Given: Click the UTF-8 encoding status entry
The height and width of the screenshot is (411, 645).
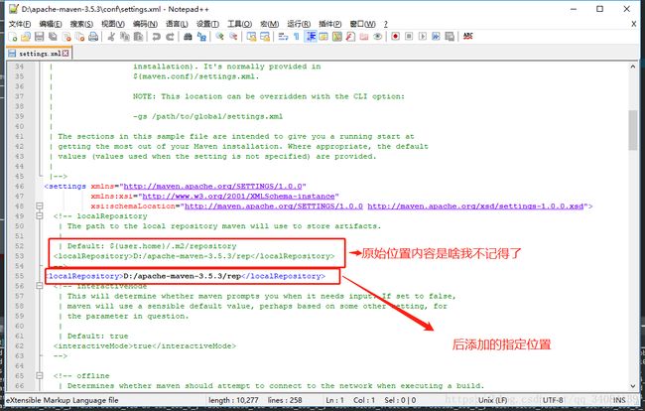Looking at the screenshot, I should coord(553,400).
